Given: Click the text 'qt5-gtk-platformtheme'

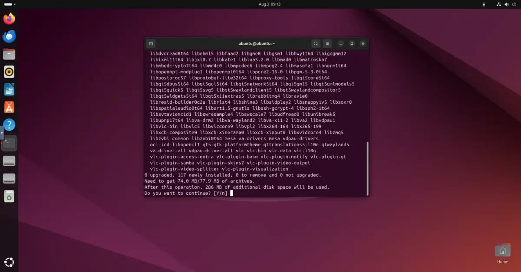Looking at the screenshot, I should coord(231,144).
